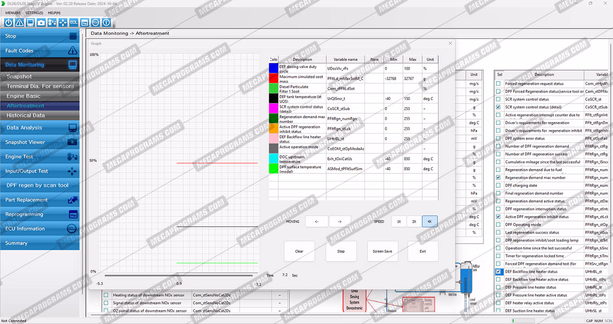
Task: Collapse the Data Monitoring sidebar section
Action: 39,65
